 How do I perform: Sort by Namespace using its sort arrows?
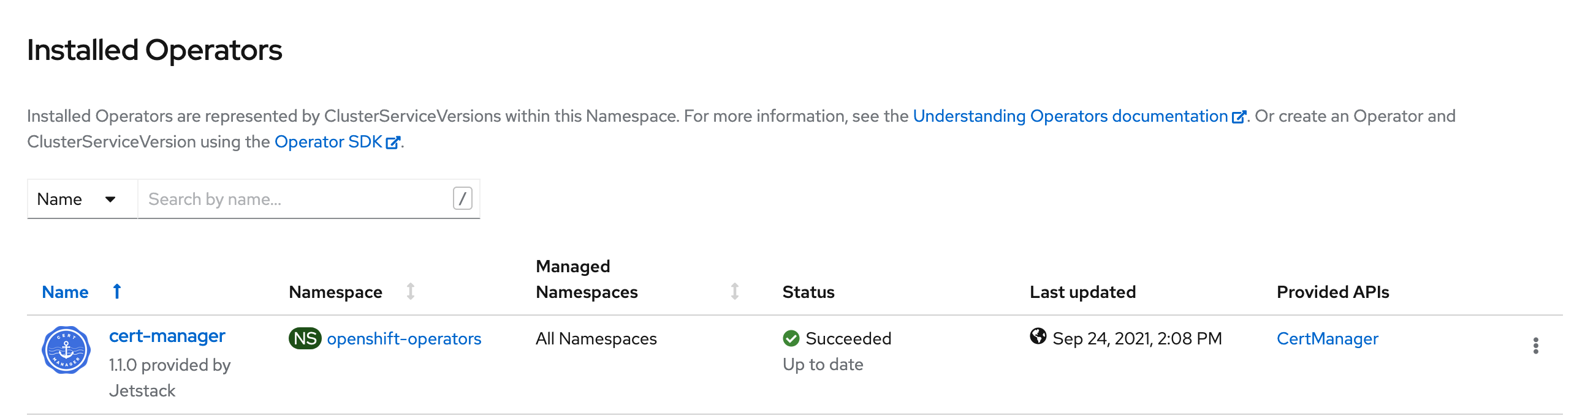pyautogui.click(x=411, y=291)
